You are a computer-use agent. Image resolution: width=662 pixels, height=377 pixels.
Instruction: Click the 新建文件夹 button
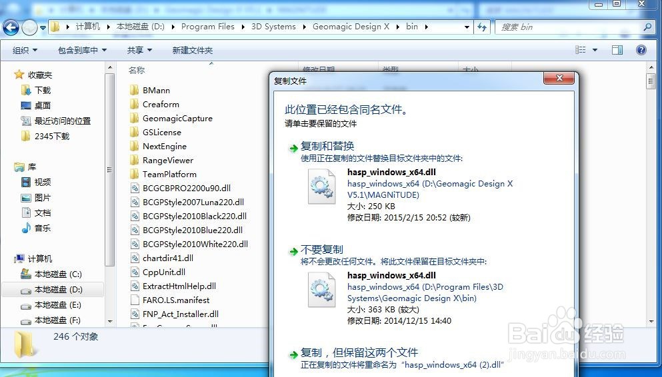193,50
